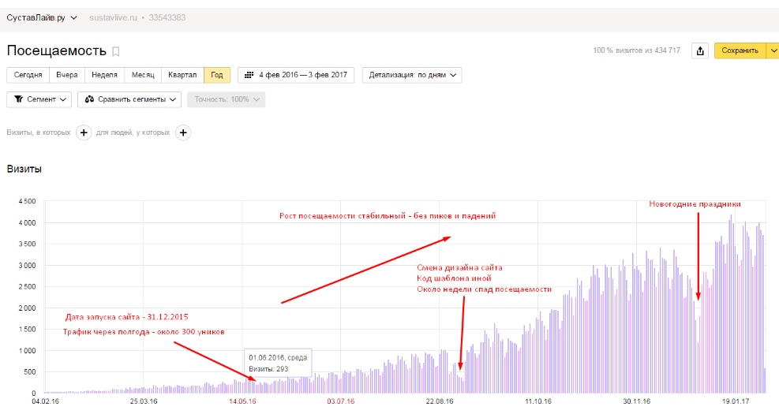Open the Детализация: по дням dropdown
The width and height of the screenshot is (779, 414).
click(x=412, y=75)
